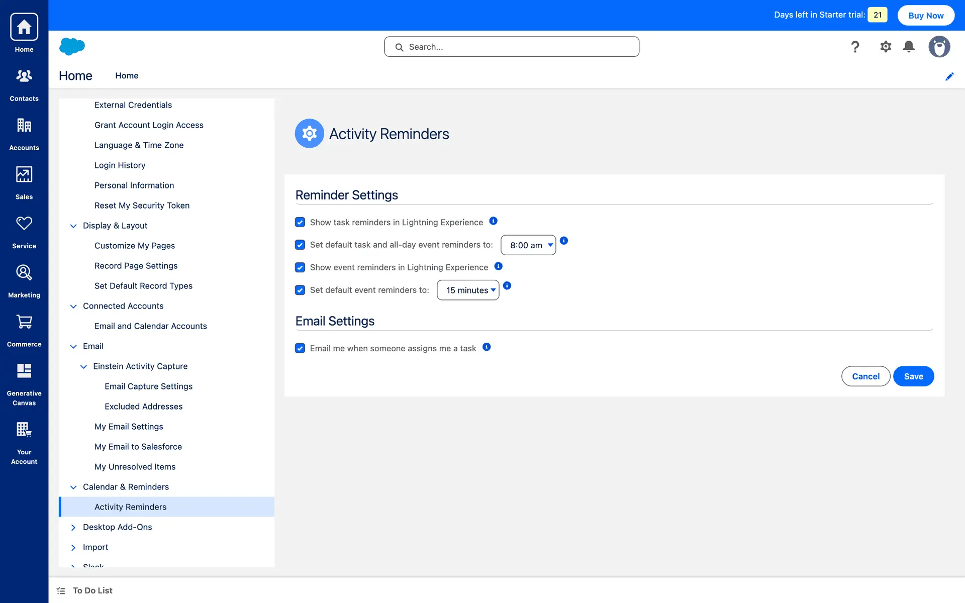This screenshot has height=603, width=965.
Task: Open the 8:00 am reminder time dropdown
Action: click(x=528, y=245)
